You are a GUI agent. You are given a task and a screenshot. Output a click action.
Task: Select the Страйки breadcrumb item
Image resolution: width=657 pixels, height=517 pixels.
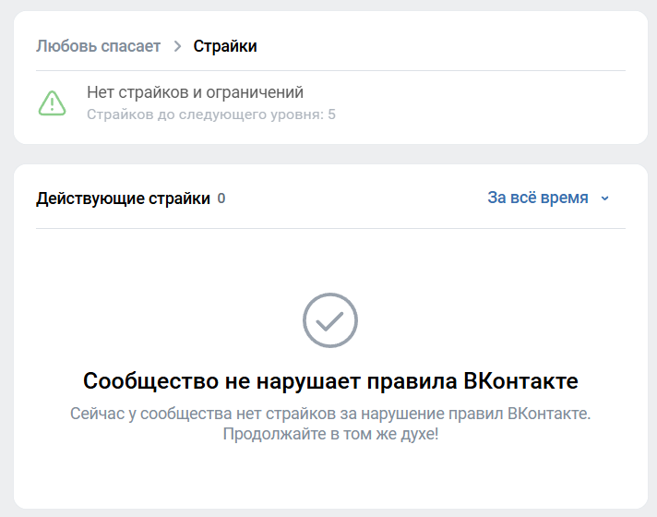(225, 46)
